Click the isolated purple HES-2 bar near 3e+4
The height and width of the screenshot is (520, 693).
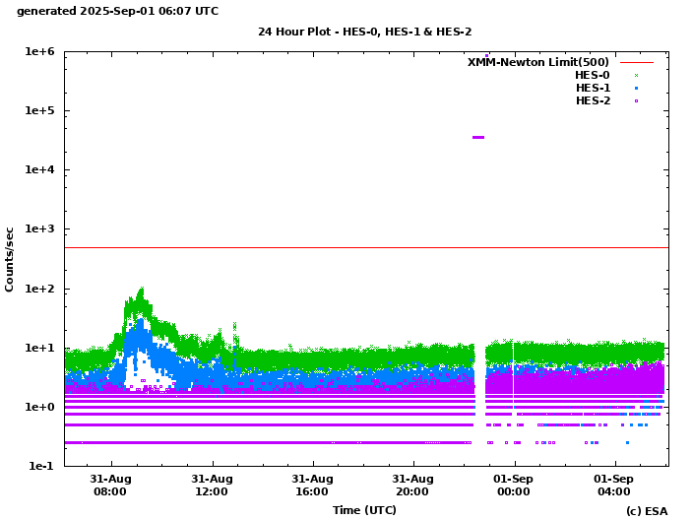pos(478,138)
